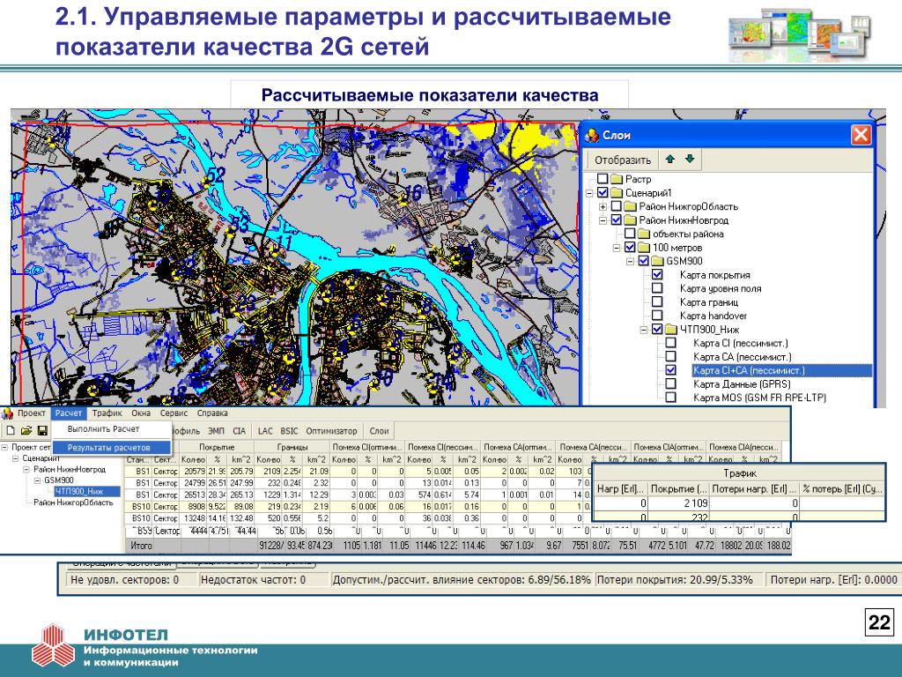Collapse the Проект сети root node
902x677 pixels.
(4, 447)
